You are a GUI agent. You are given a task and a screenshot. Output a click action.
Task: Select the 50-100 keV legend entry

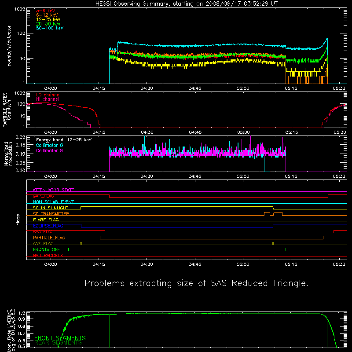(50, 28)
